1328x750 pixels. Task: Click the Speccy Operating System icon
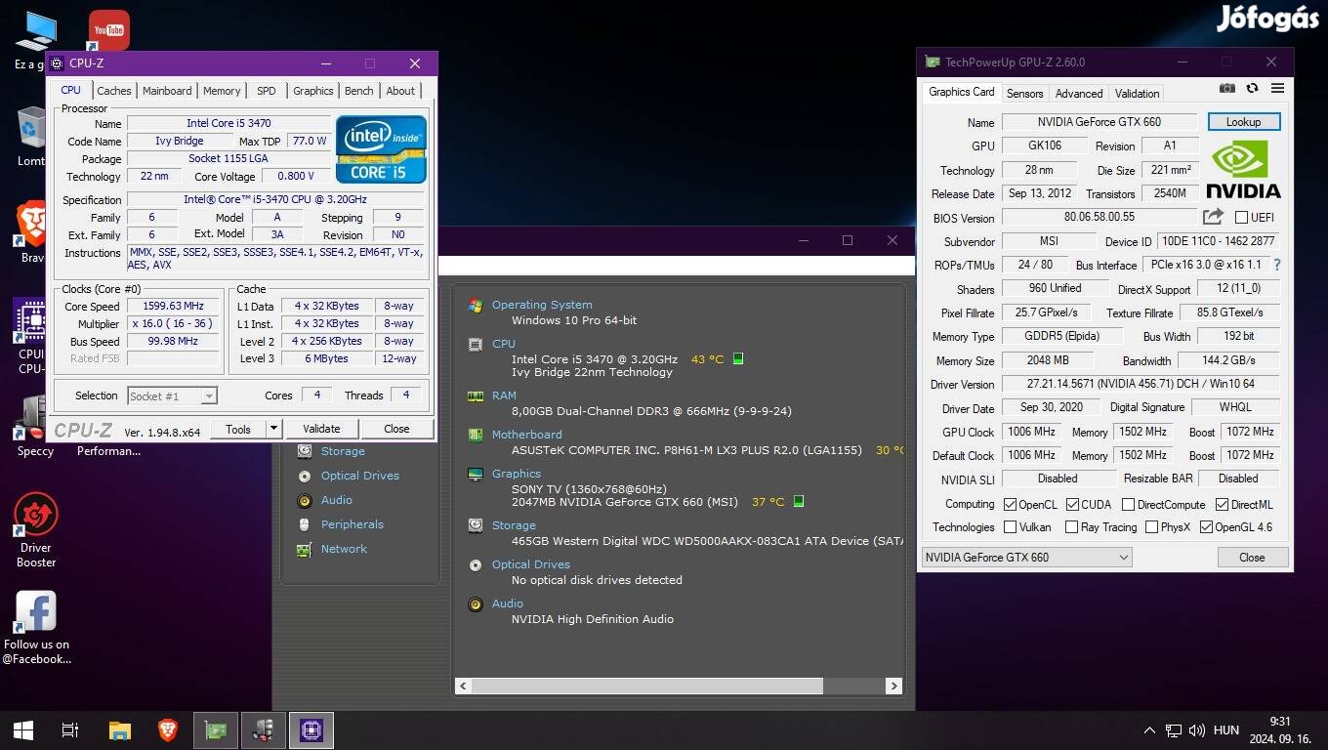pyautogui.click(x=476, y=305)
